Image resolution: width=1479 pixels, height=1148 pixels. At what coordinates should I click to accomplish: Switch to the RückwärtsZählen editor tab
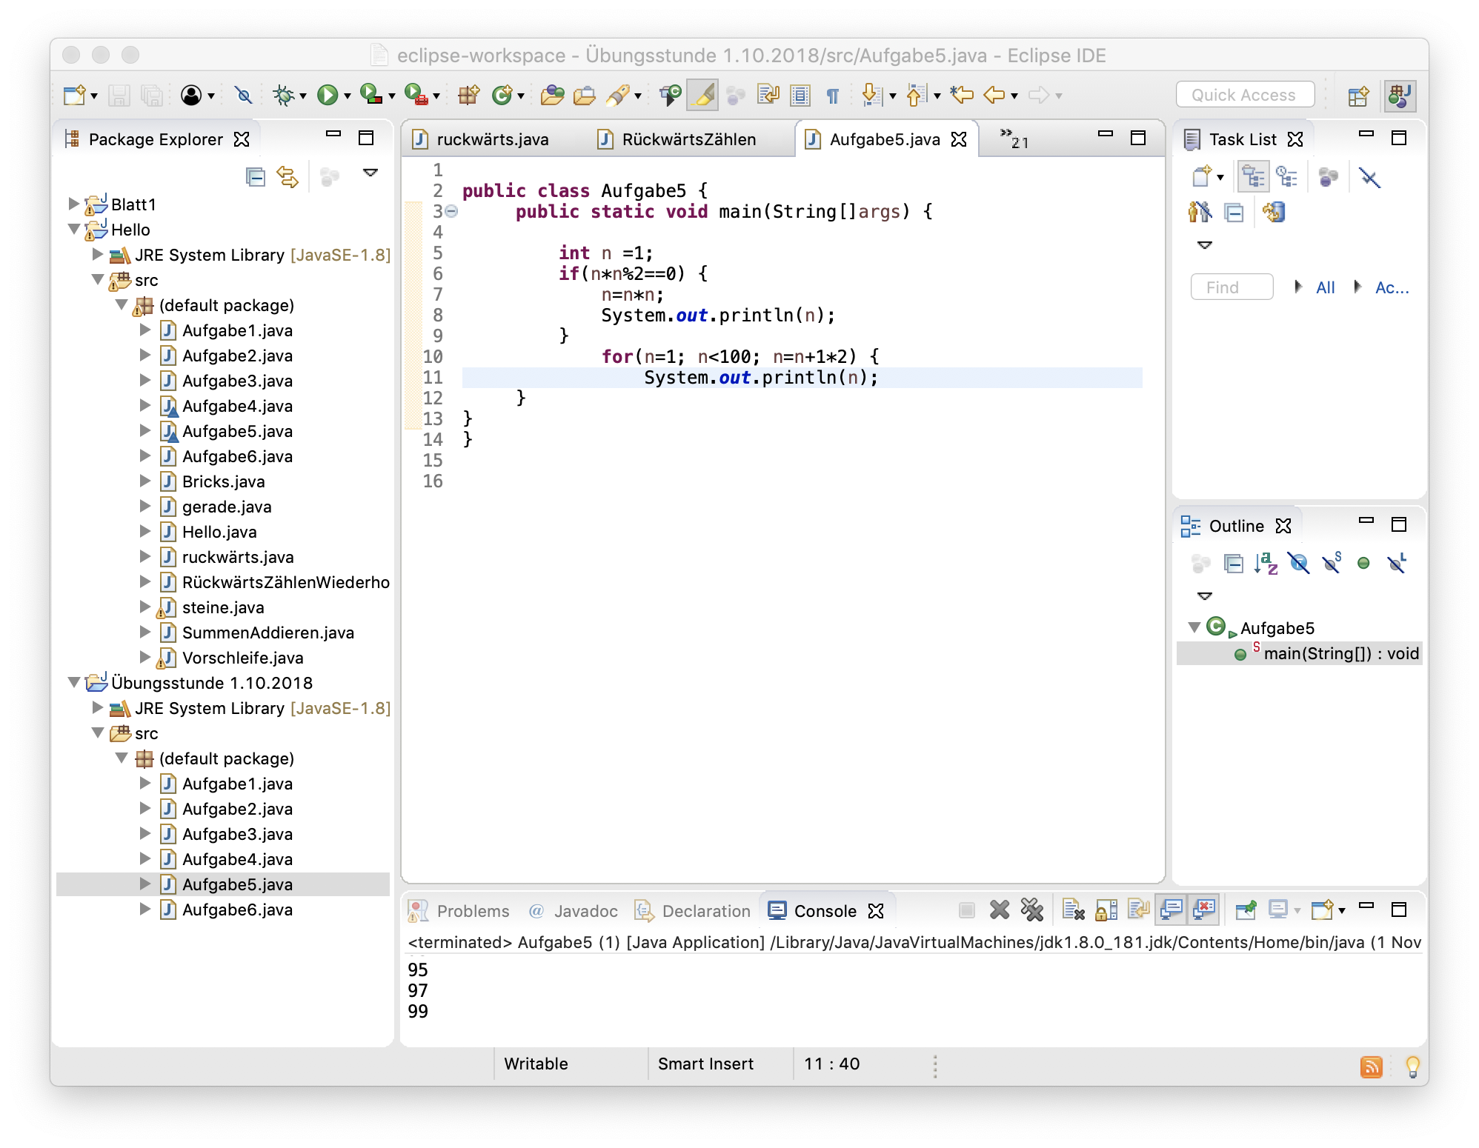click(x=691, y=139)
